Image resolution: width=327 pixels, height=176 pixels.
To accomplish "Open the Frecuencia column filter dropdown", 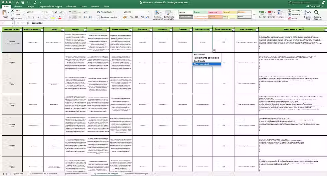I will coord(150,30).
